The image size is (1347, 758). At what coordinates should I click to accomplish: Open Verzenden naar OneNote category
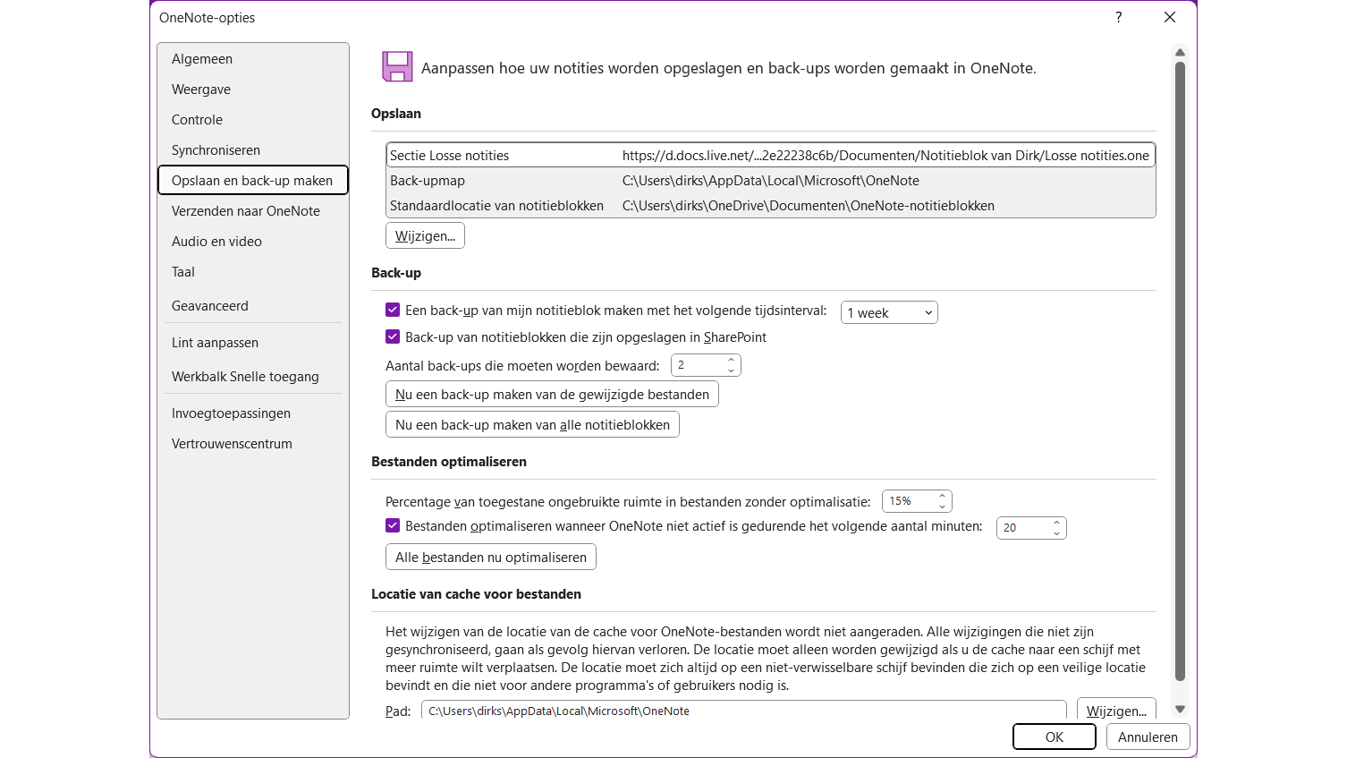click(253, 211)
